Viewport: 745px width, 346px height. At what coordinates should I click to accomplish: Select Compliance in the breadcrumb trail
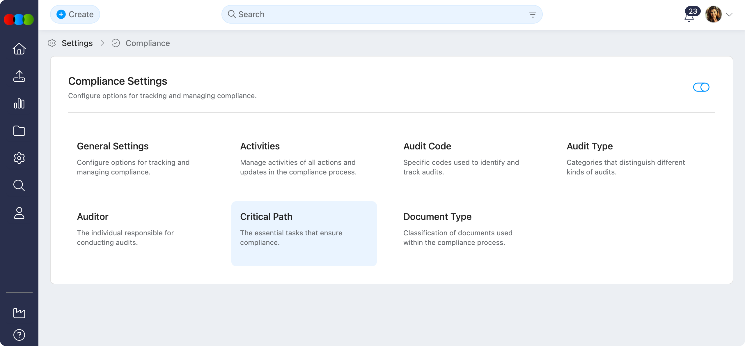[148, 43]
